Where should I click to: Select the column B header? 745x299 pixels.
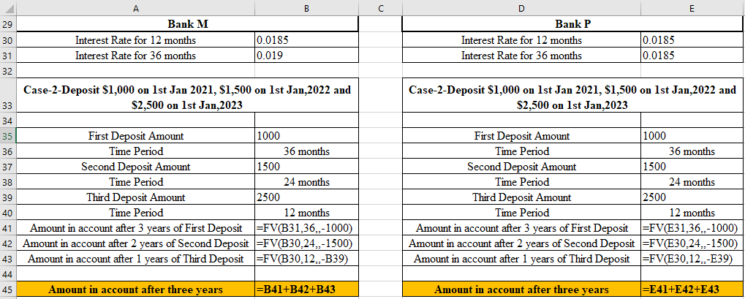pyautogui.click(x=306, y=8)
